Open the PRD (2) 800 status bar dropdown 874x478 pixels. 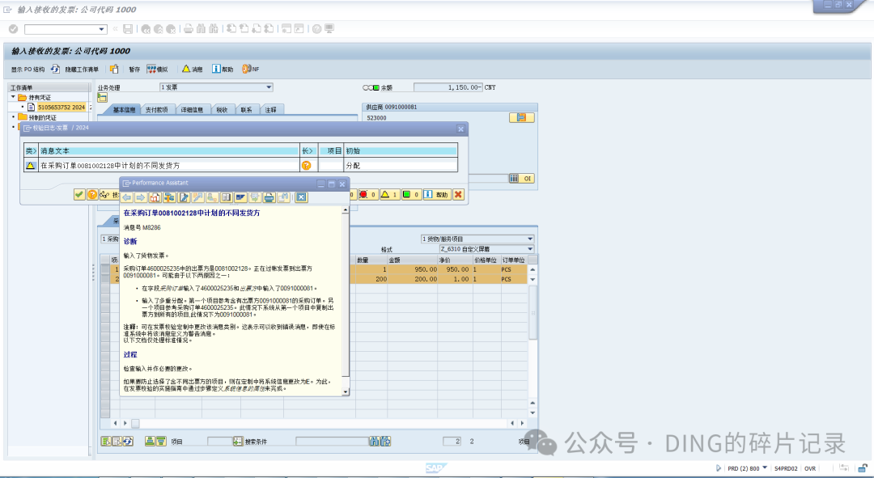[x=765, y=468]
